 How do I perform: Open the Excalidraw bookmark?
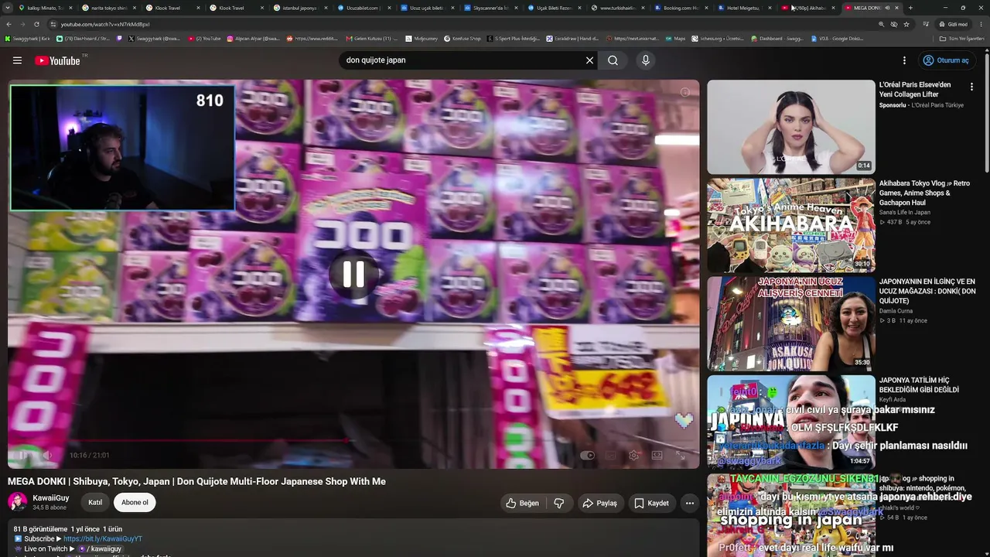[572, 38]
